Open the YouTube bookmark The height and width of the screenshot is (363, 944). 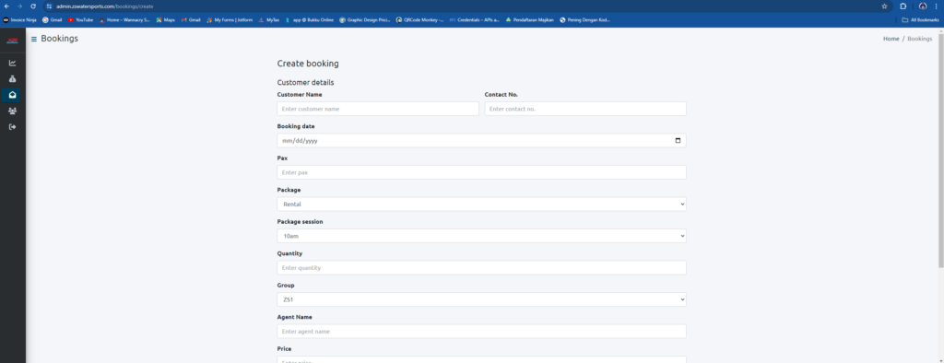click(81, 20)
